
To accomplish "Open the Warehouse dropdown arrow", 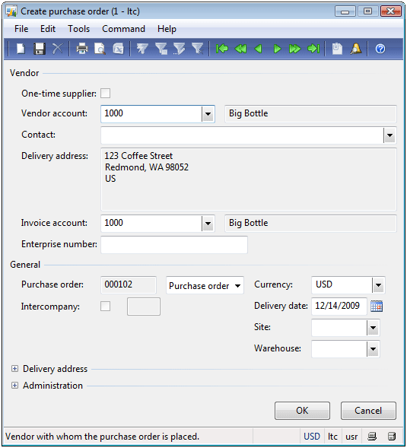I will click(x=373, y=349).
